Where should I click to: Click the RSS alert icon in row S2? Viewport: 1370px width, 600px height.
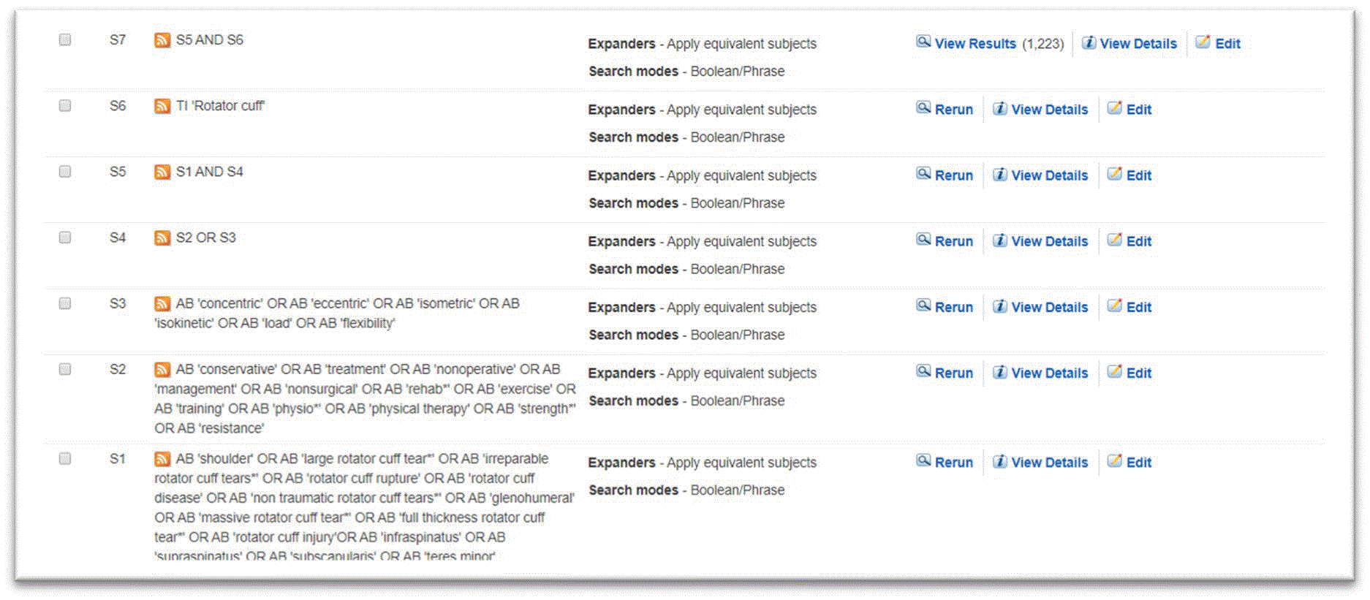click(x=162, y=369)
